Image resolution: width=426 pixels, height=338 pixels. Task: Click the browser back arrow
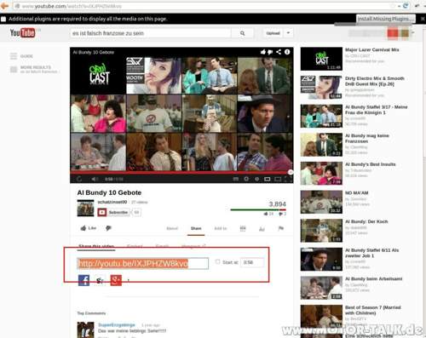pos(4,6)
